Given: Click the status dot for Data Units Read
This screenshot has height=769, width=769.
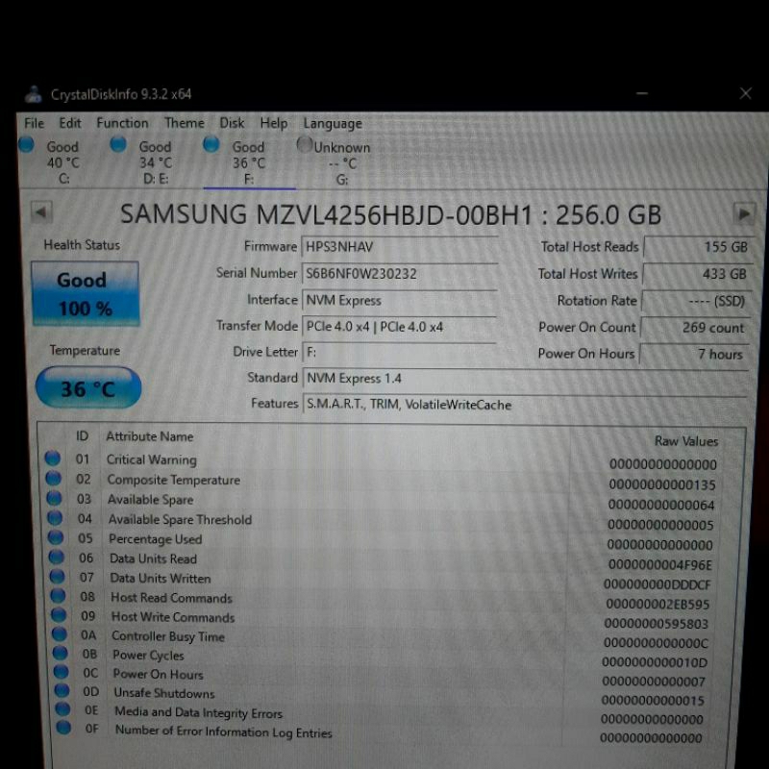Looking at the screenshot, I should pyautogui.click(x=57, y=558).
